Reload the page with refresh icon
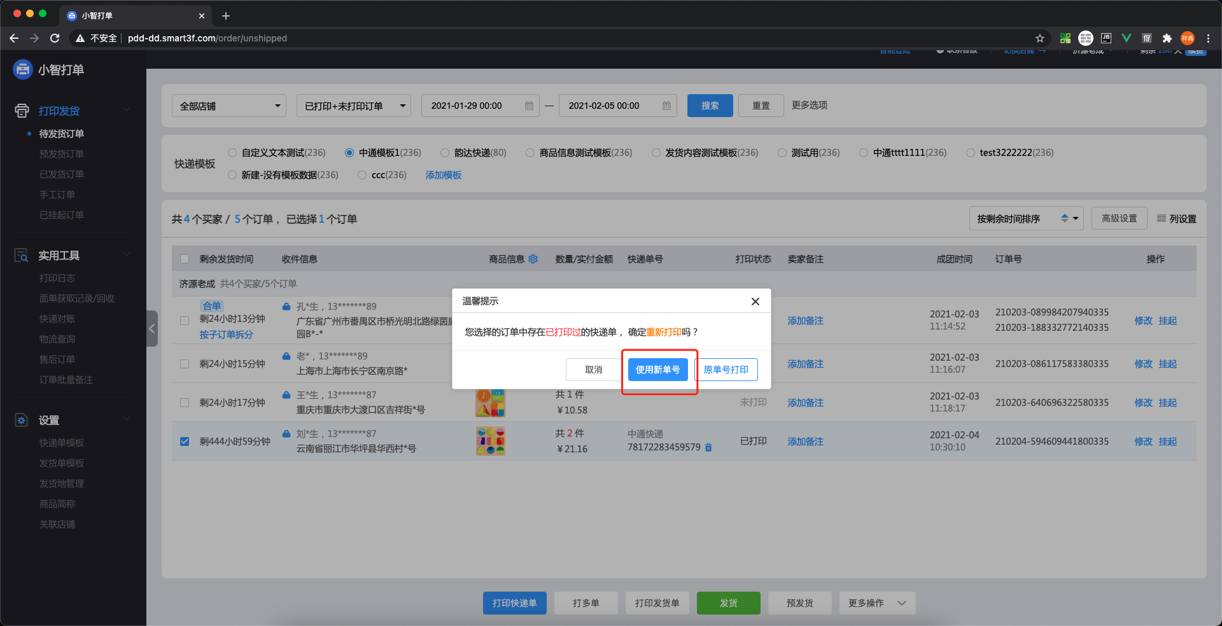 point(55,38)
